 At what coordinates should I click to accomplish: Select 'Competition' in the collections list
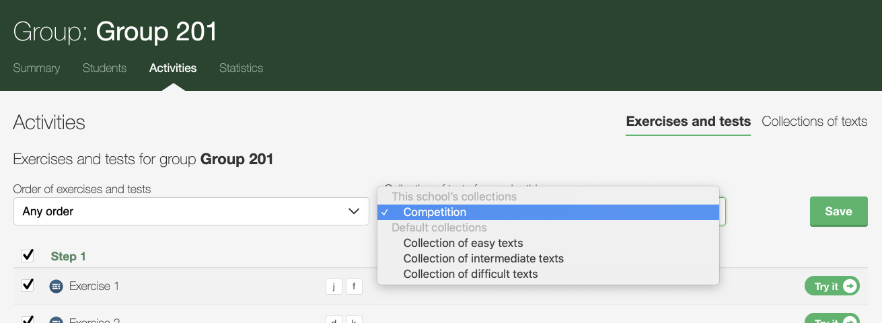coord(435,212)
